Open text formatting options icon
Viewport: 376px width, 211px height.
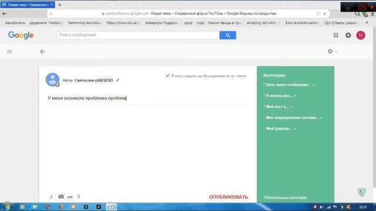coord(51,197)
